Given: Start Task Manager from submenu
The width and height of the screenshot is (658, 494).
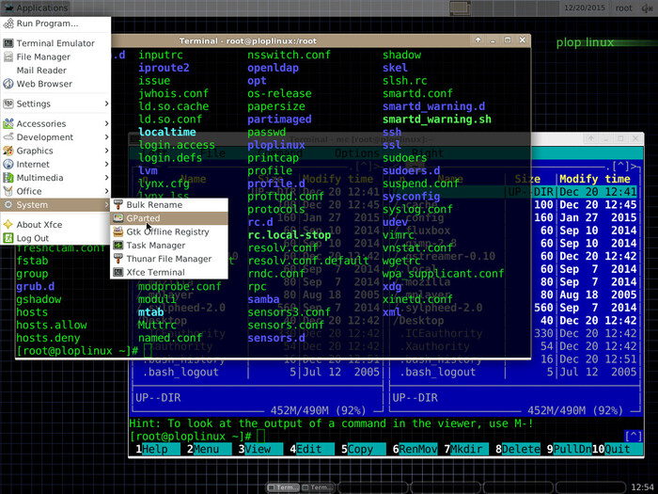Looking at the screenshot, I should click(x=155, y=245).
